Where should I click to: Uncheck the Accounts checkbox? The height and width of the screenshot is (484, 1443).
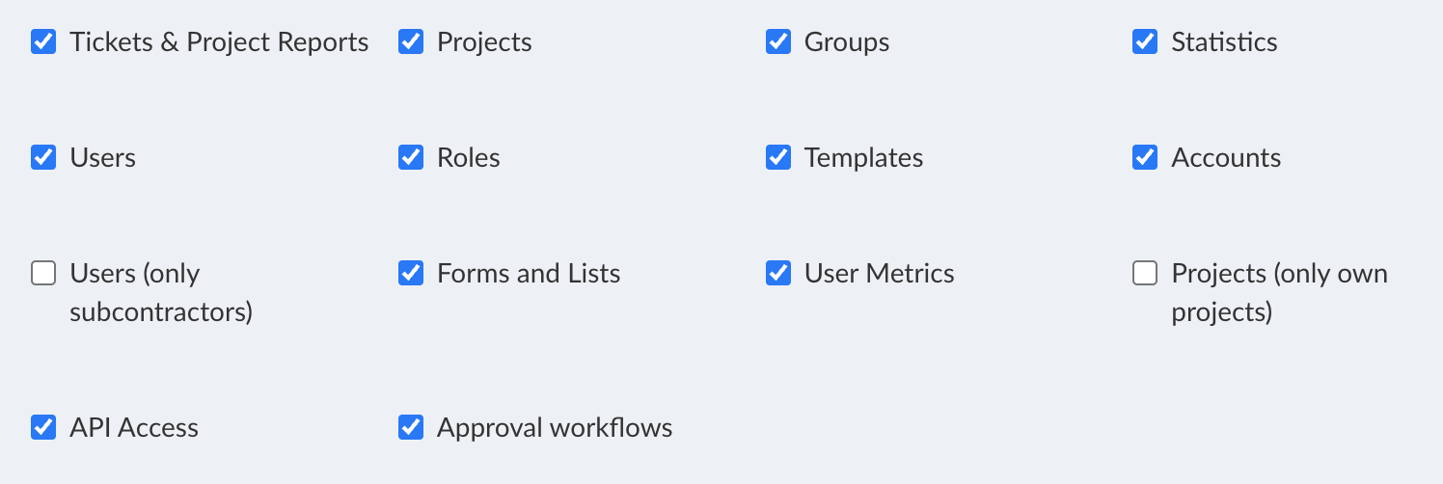pos(1145,158)
